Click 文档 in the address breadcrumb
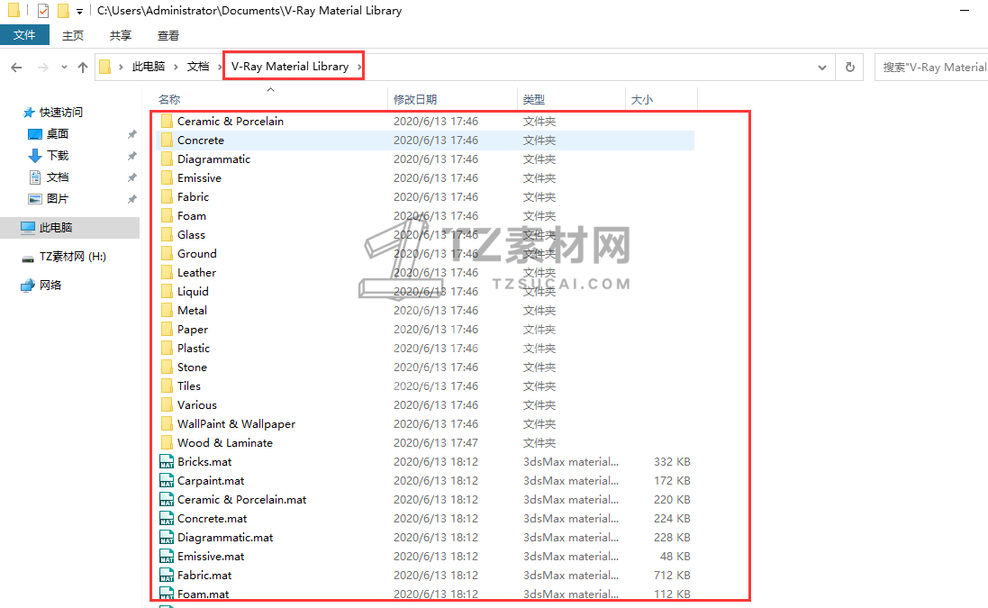 coord(198,66)
